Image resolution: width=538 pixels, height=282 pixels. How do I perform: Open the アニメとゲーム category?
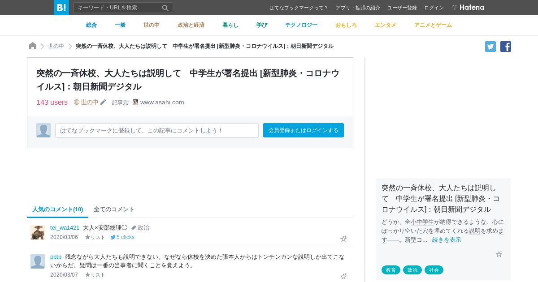pyautogui.click(x=433, y=25)
